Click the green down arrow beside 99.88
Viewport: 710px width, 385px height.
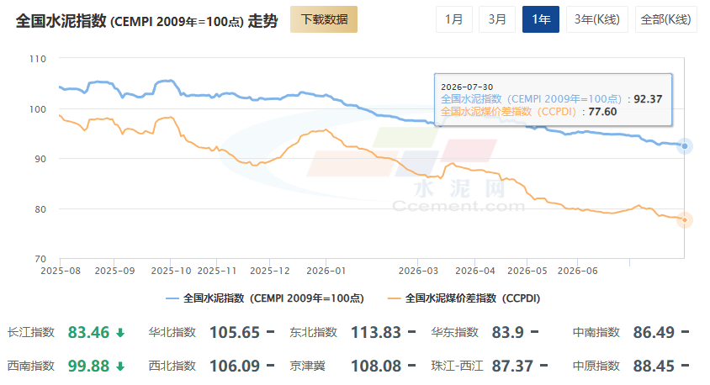pyautogui.click(x=120, y=367)
